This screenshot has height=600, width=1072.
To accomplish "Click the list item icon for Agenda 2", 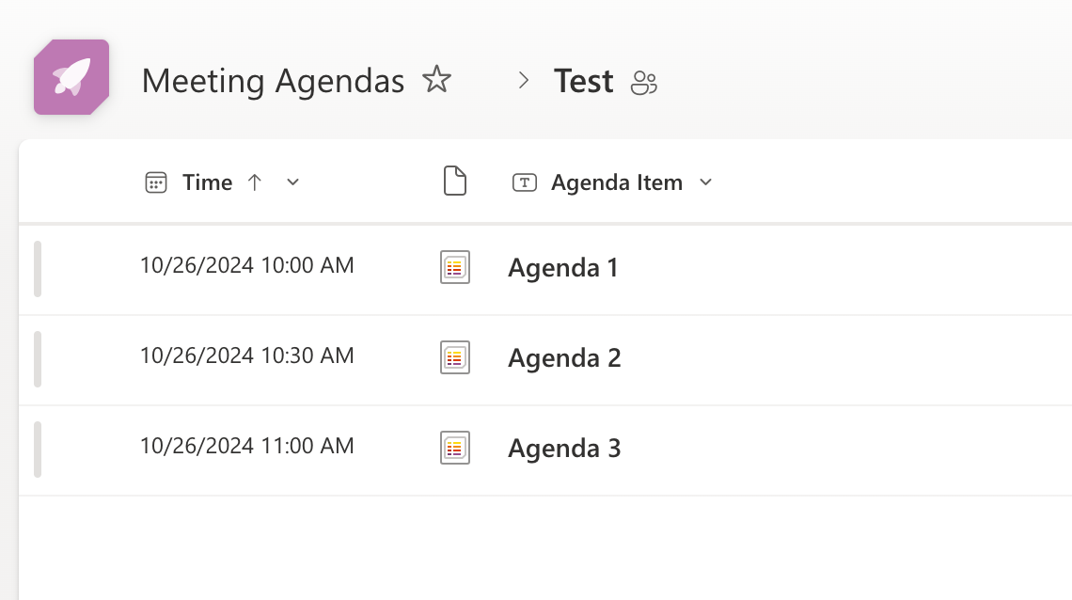I will point(455,357).
